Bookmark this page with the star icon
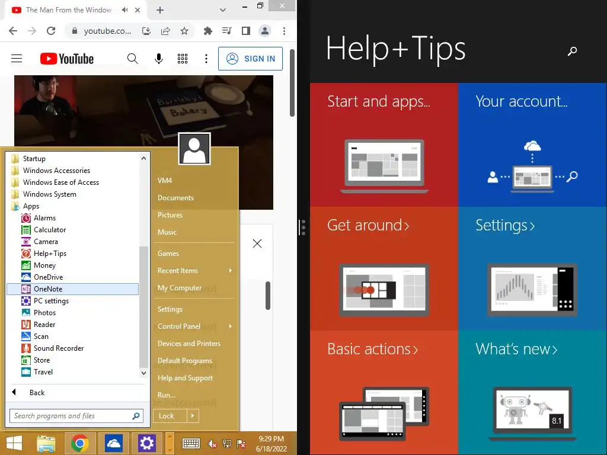Image resolution: width=607 pixels, height=455 pixels. (x=184, y=31)
